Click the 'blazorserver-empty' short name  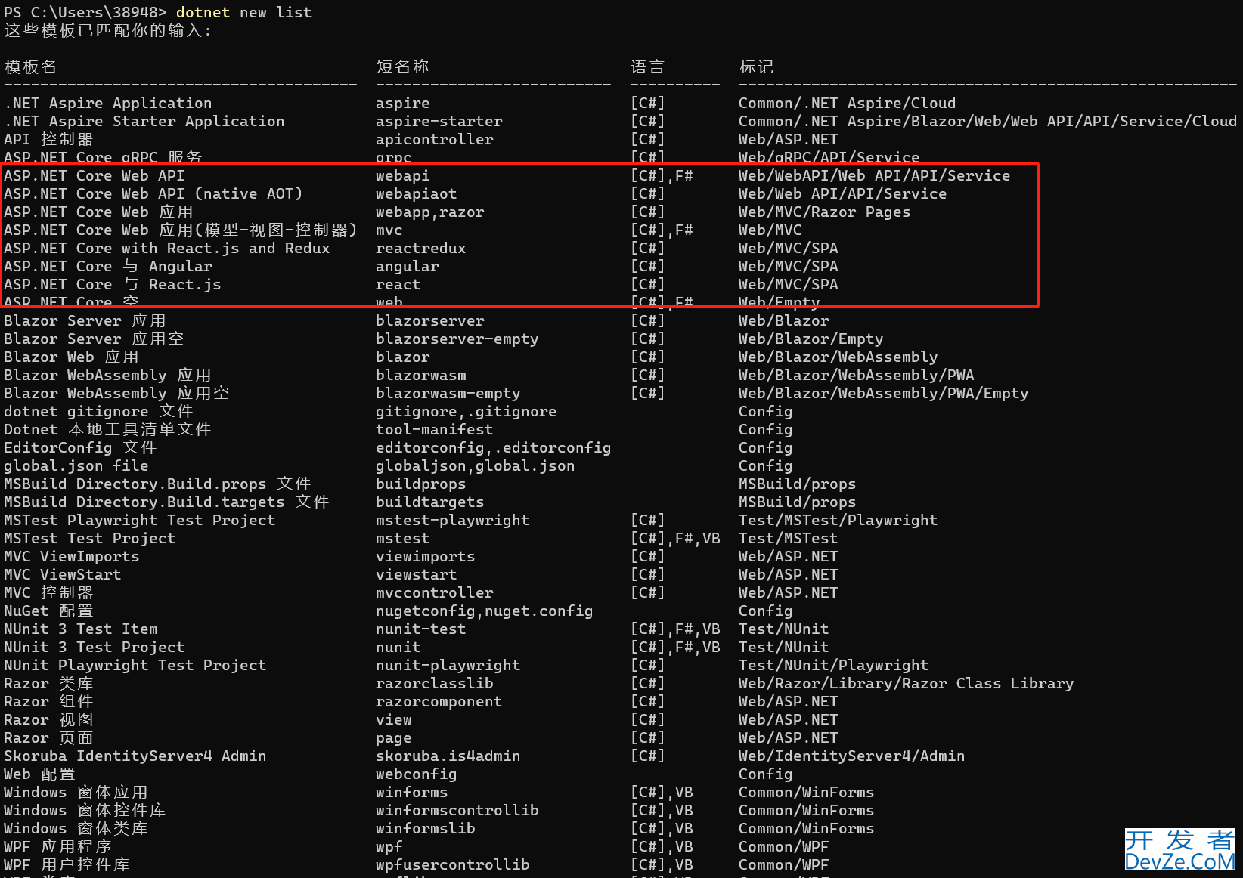coord(457,339)
